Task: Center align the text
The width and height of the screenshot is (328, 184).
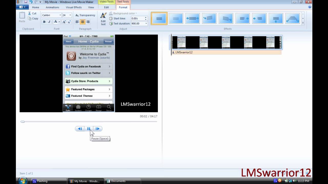Action: tap(83, 22)
